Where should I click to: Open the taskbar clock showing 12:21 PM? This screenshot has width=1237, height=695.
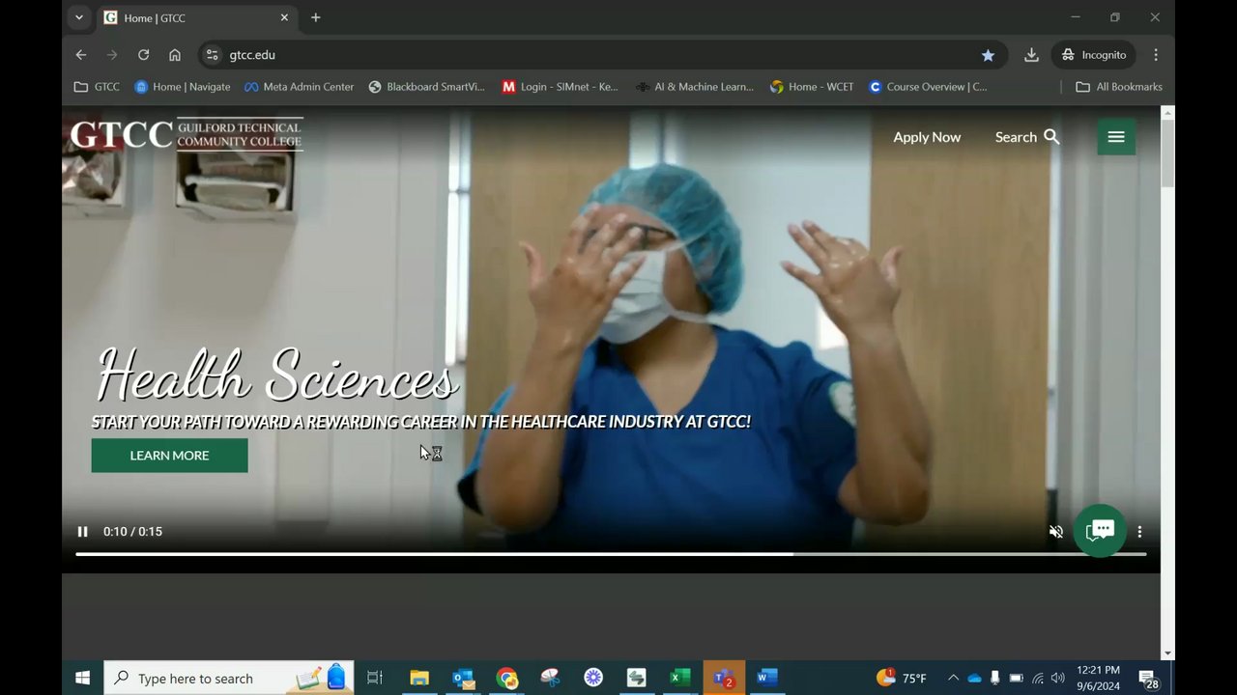[1098, 678]
